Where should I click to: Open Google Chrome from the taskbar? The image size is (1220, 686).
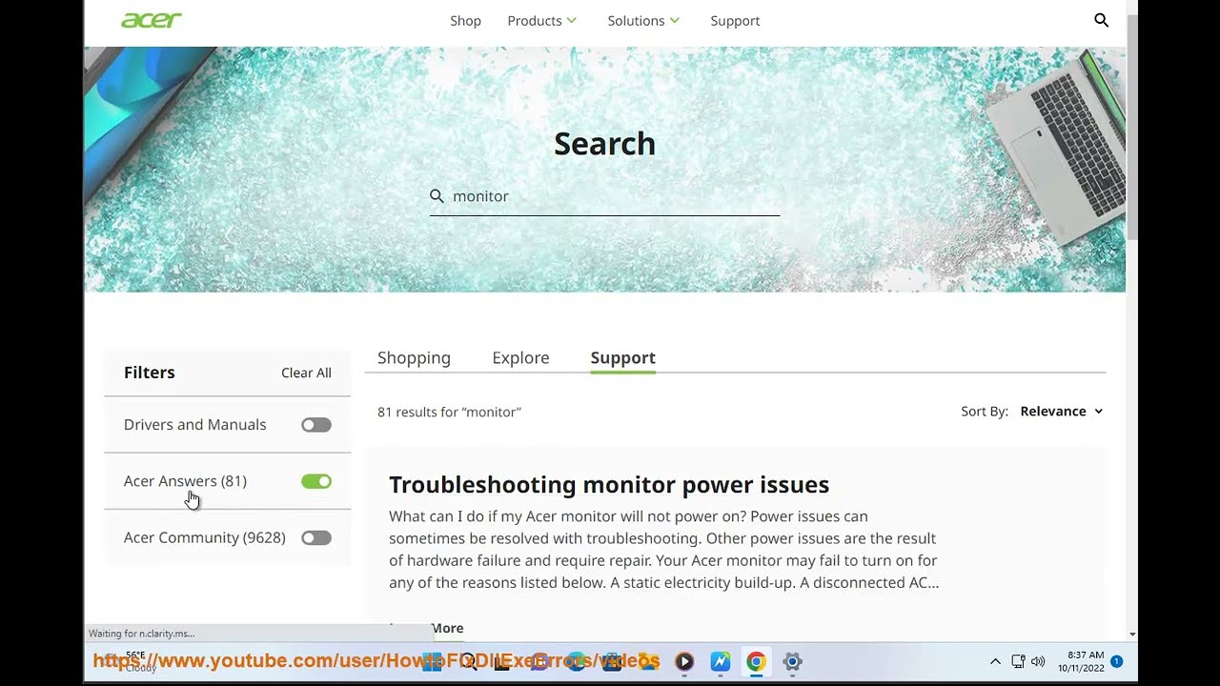[756, 661]
